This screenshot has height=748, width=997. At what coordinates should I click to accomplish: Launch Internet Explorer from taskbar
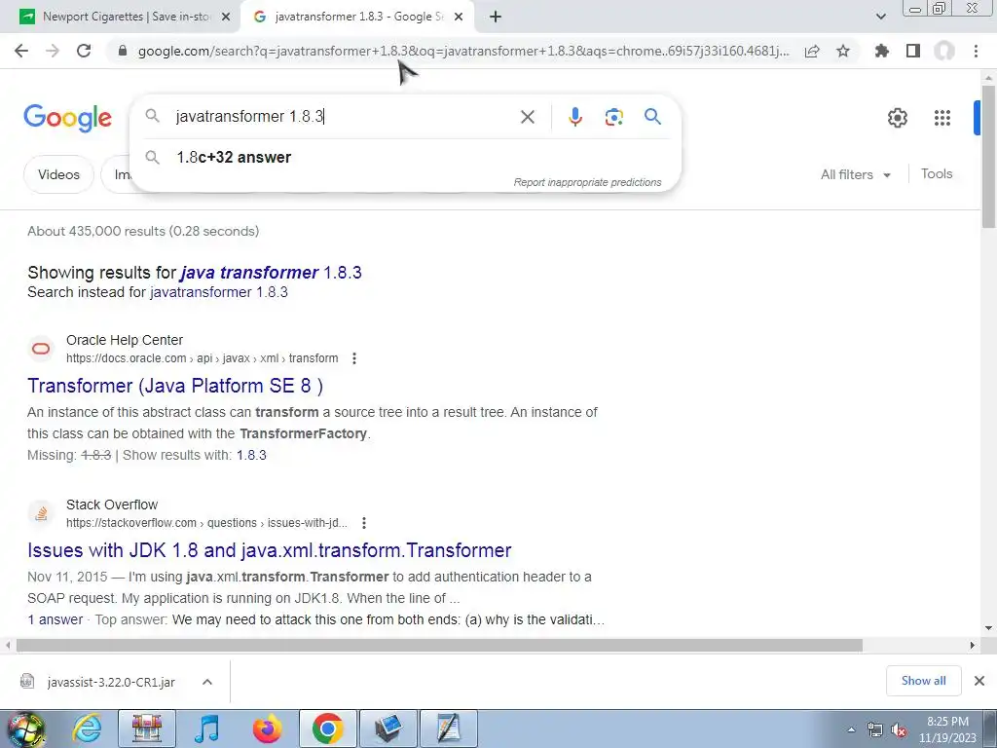point(87,729)
